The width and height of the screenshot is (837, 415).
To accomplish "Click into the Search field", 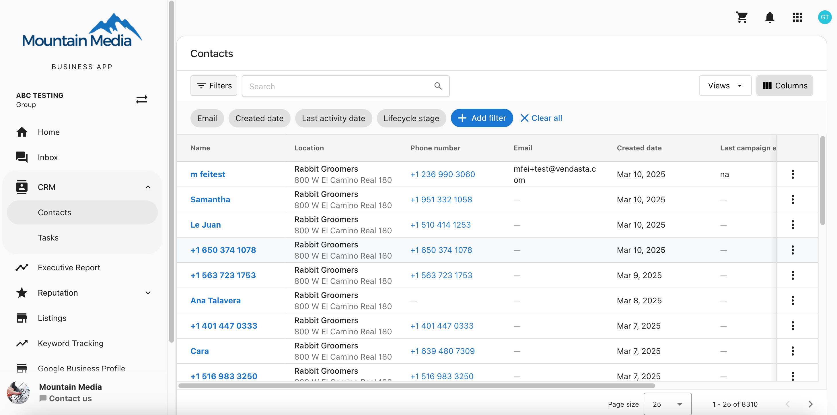I will point(345,86).
